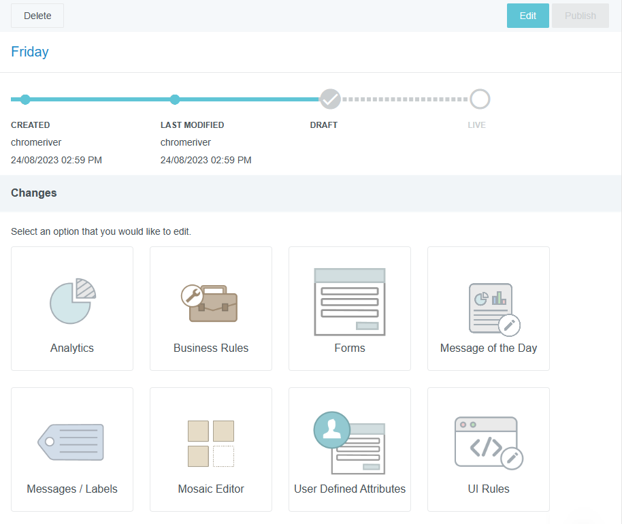Viewport: 622px width, 524px height.
Task: Click the Business Rules text label
Action: click(211, 348)
